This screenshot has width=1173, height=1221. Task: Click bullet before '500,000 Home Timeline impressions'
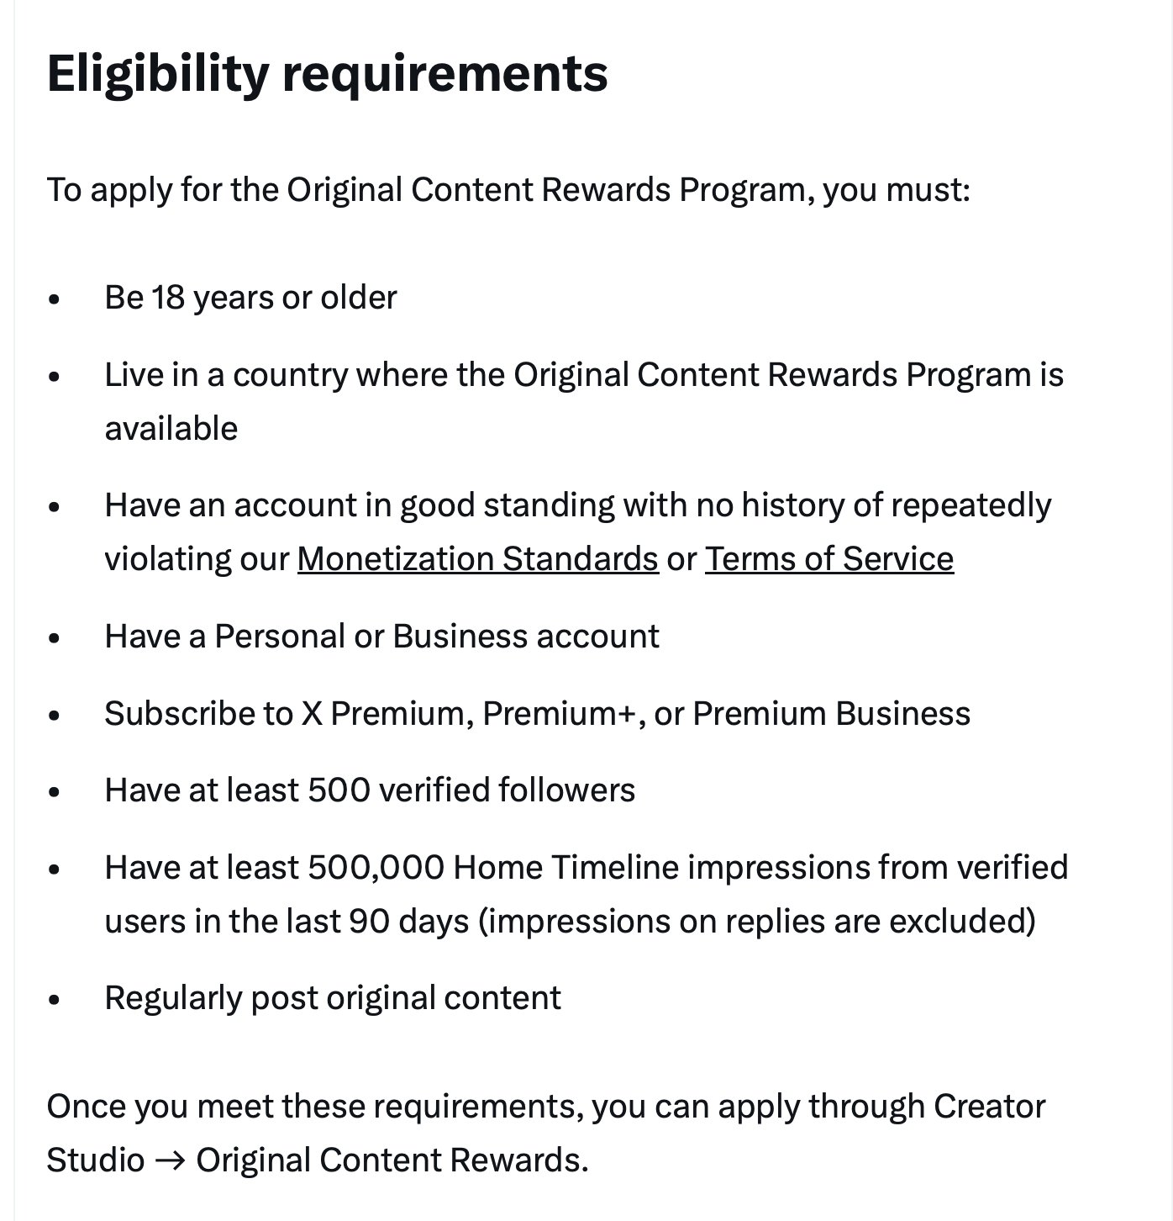click(55, 869)
